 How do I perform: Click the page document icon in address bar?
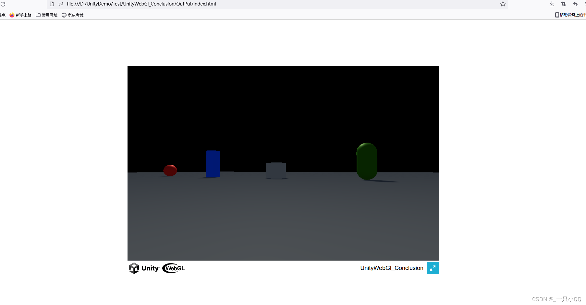coord(52,4)
